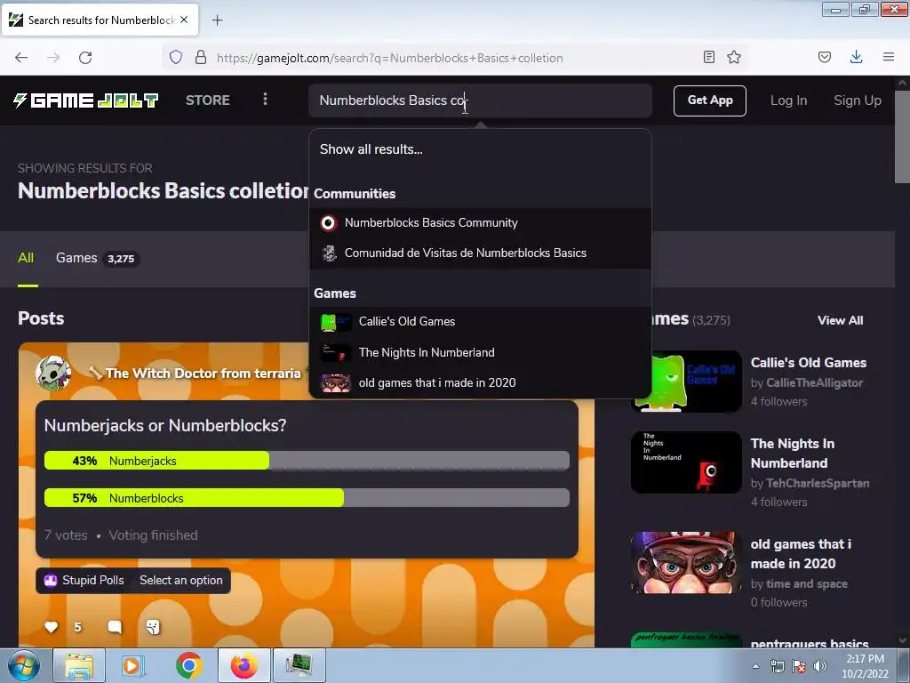Click the Stupid Polls community label
Screen dimensions: 910x683
[x=92, y=580]
